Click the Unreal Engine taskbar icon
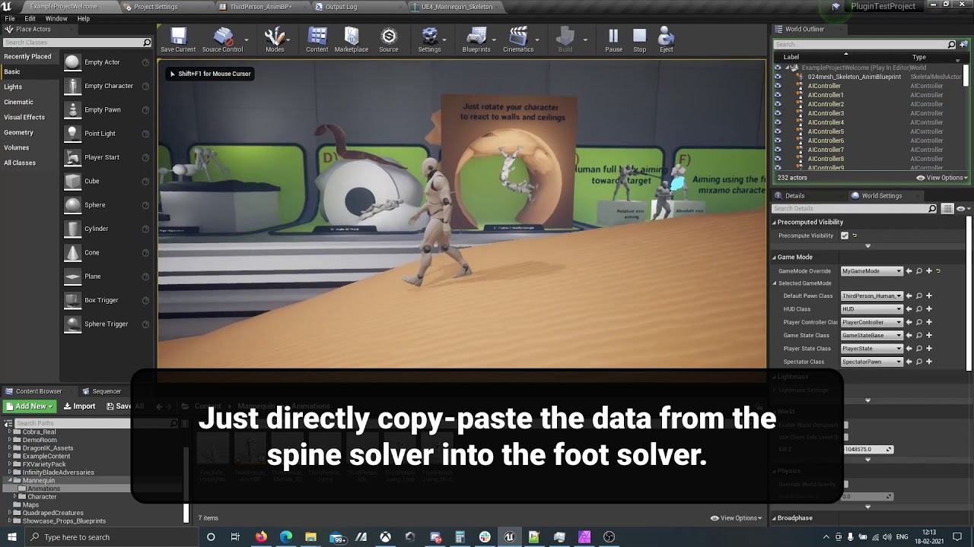Viewport: 974px width, 547px height. point(510,537)
